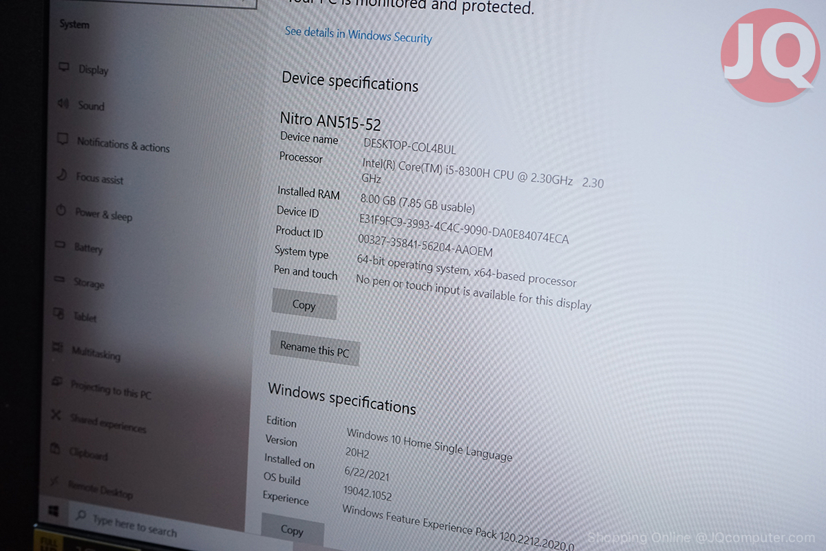Screen dimensions: 826x551
Task: Click the Clipboard icon in the sidebar
Action: coord(55,449)
